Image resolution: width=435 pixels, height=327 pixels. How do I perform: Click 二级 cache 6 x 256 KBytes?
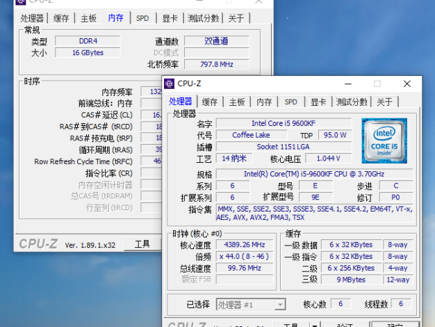pos(351,268)
